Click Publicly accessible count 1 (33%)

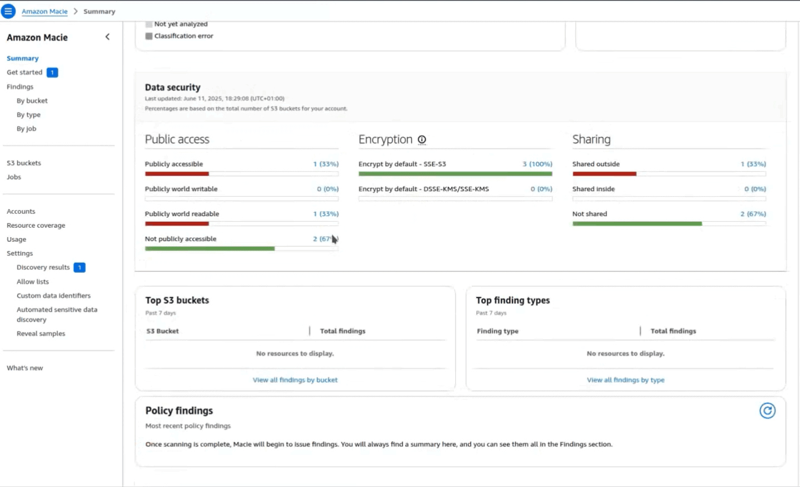[325, 164]
